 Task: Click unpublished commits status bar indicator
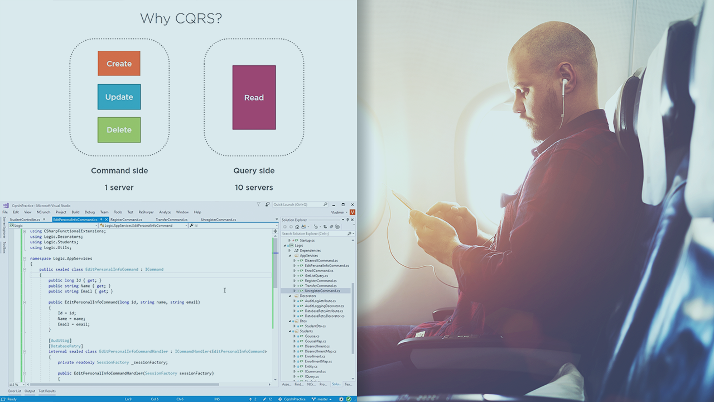pyautogui.click(x=253, y=399)
